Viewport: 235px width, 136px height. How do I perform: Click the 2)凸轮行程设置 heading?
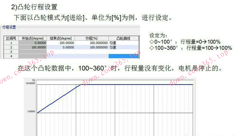pos(34,7)
